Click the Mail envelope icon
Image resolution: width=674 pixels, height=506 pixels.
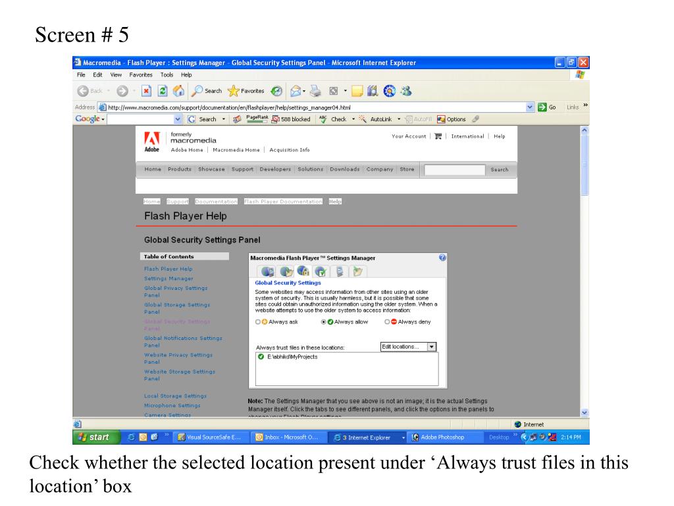296,91
